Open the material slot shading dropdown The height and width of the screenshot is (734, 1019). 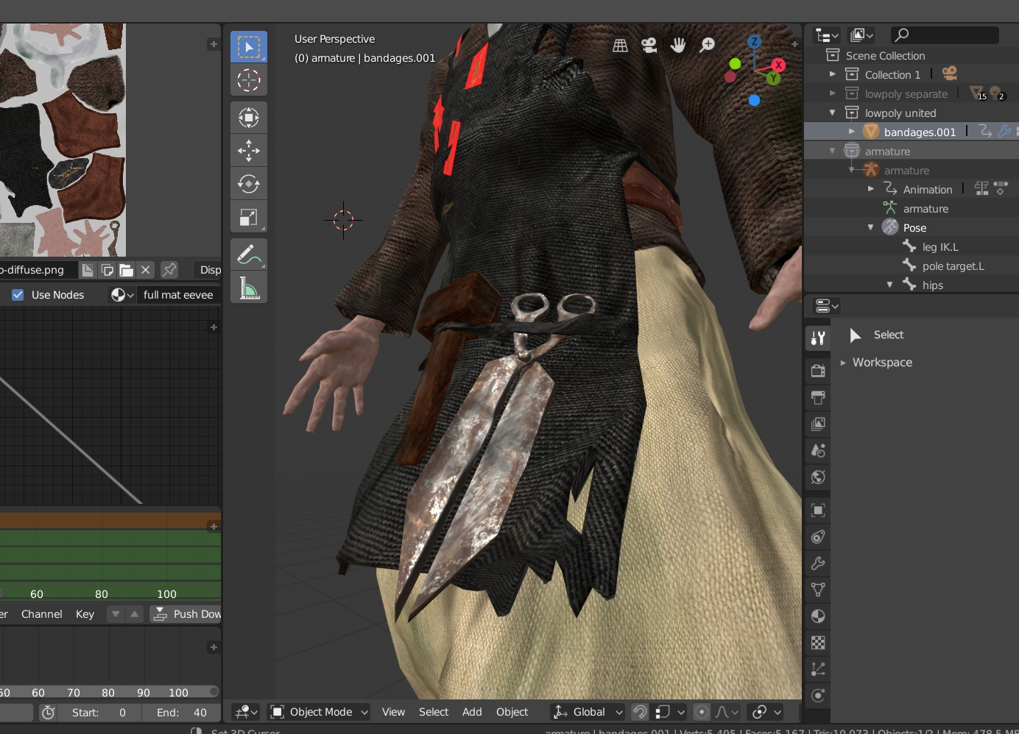(x=122, y=295)
